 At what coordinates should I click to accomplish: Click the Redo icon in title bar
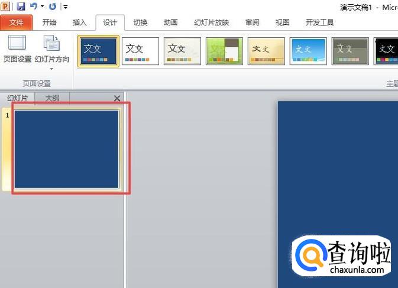pyautogui.click(x=53, y=7)
